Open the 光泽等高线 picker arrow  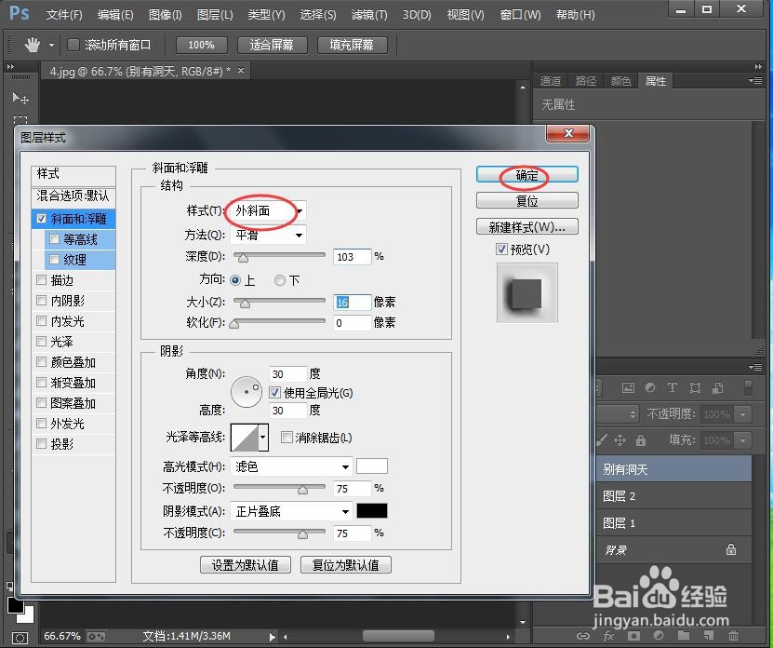click(263, 438)
